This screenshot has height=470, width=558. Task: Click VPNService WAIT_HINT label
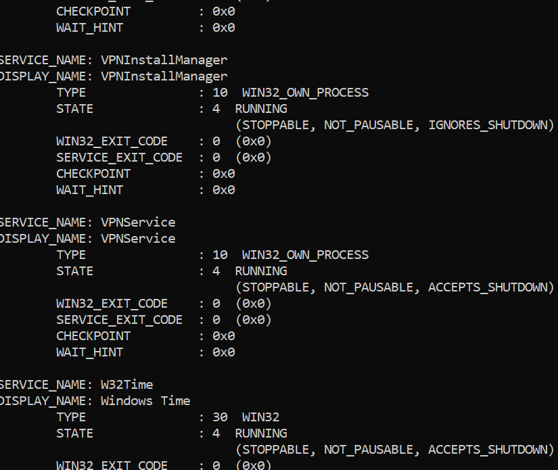pos(90,352)
